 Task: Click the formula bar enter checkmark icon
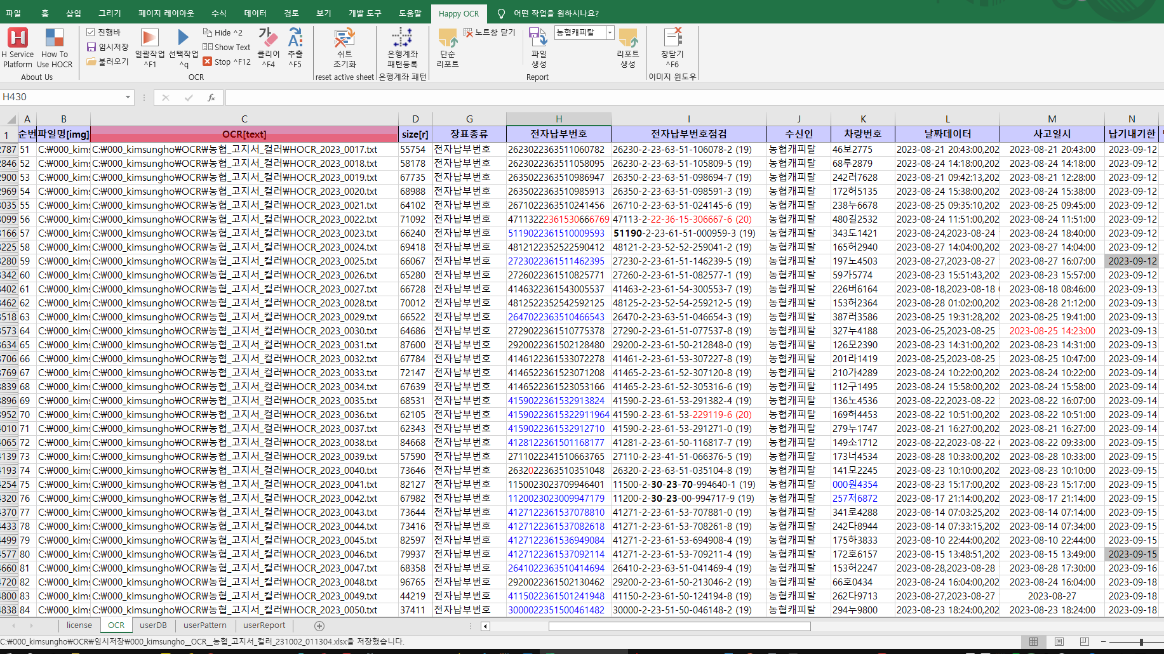pyautogui.click(x=189, y=97)
